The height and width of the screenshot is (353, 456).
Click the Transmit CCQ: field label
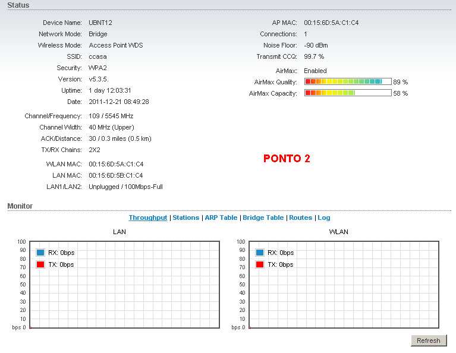tap(276, 56)
